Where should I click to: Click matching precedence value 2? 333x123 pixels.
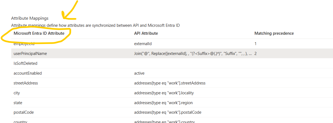coord(256,54)
